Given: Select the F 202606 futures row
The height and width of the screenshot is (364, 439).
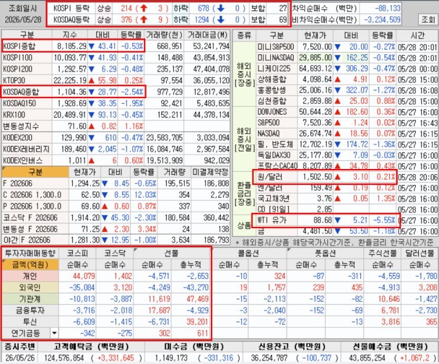Looking at the screenshot, I should pos(18,183).
